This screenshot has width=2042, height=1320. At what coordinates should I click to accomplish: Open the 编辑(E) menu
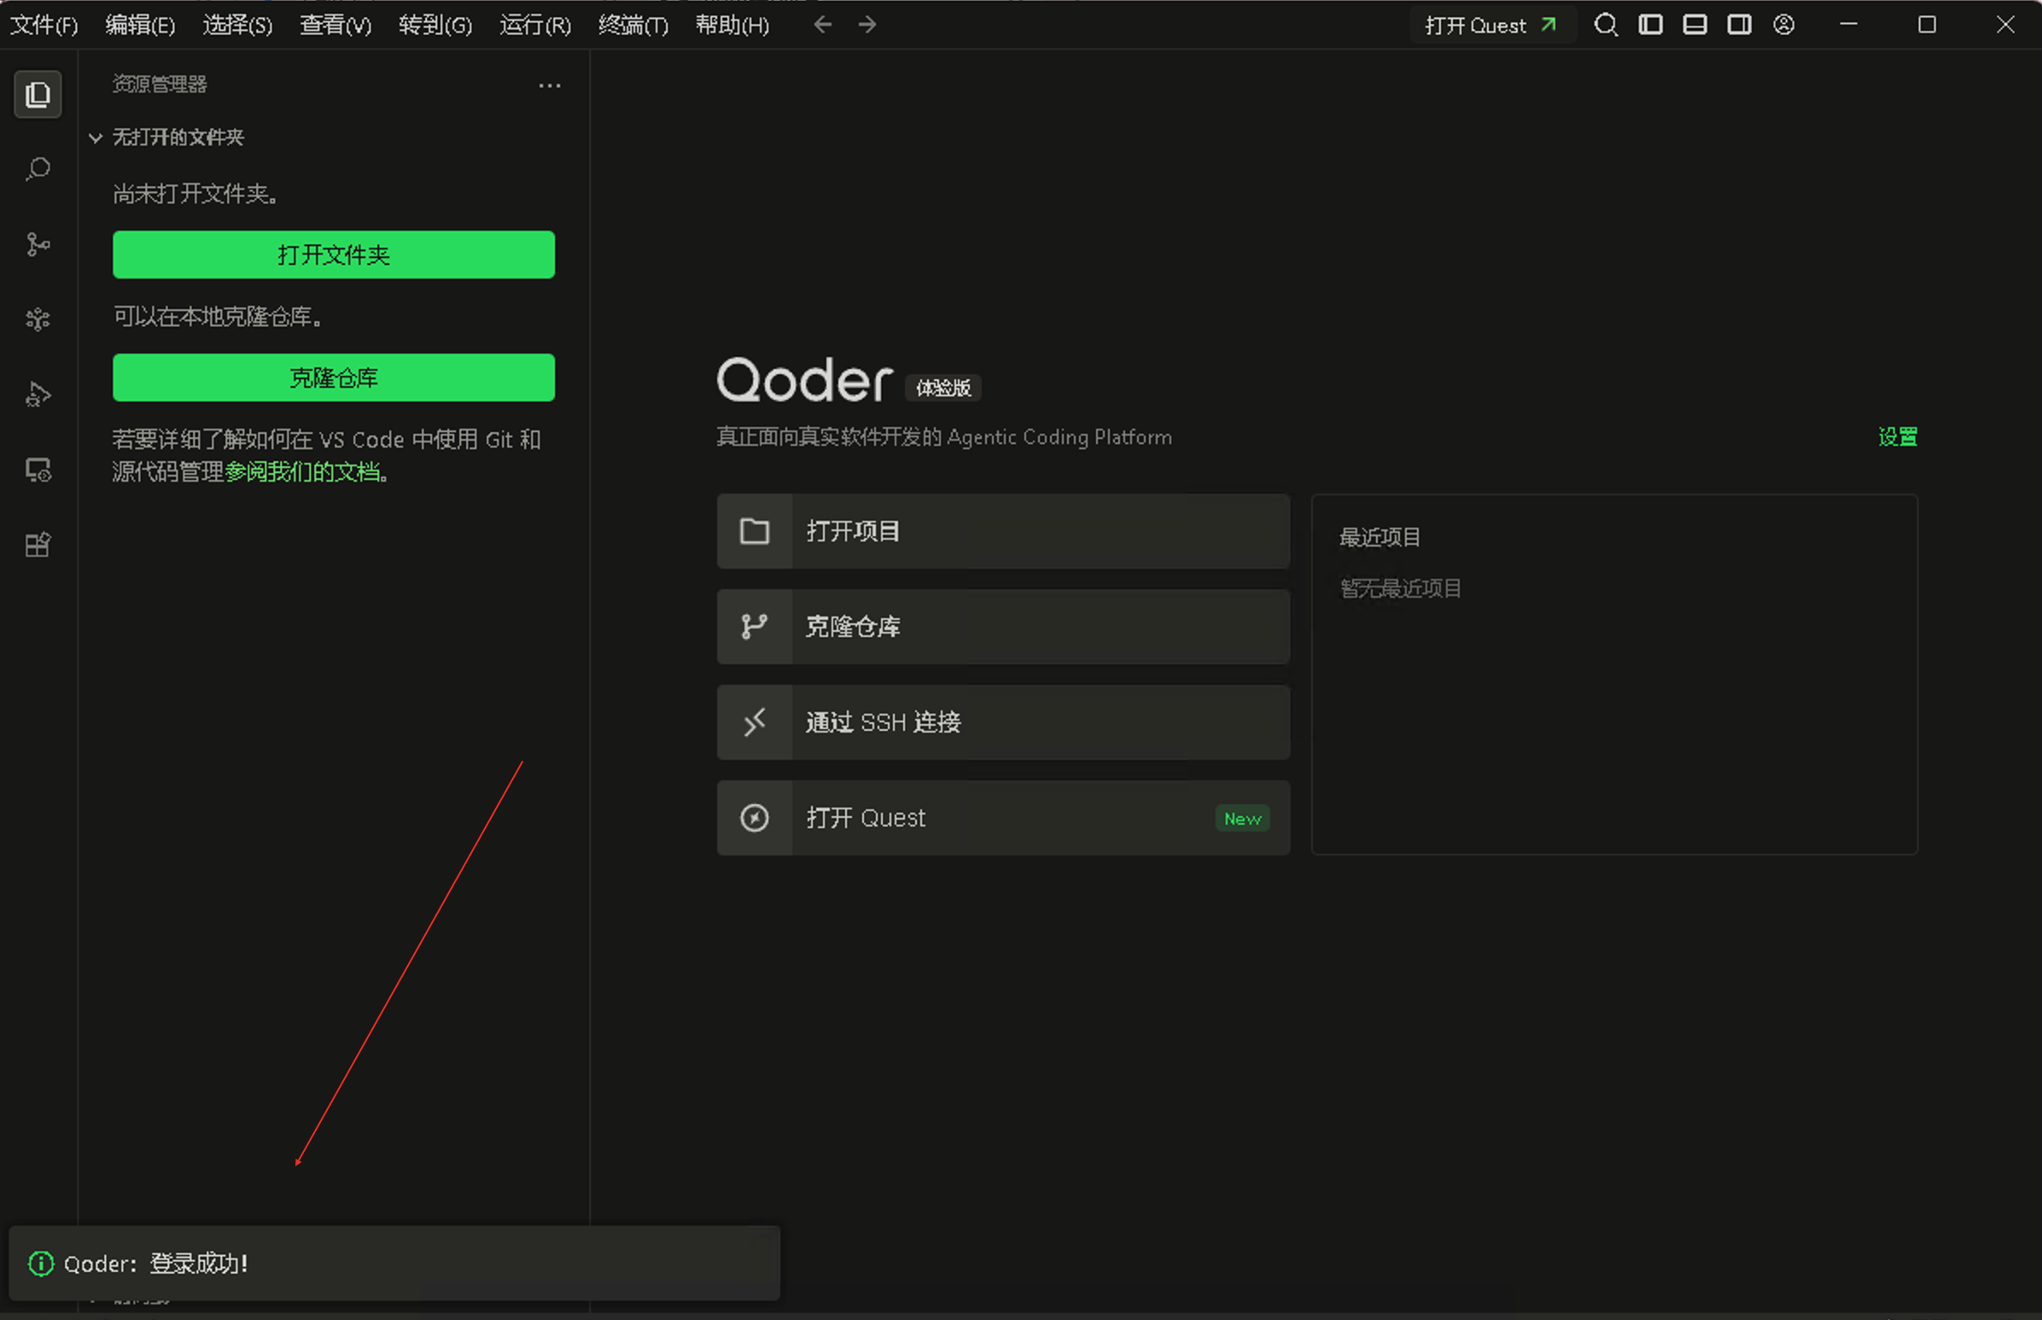[140, 25]
